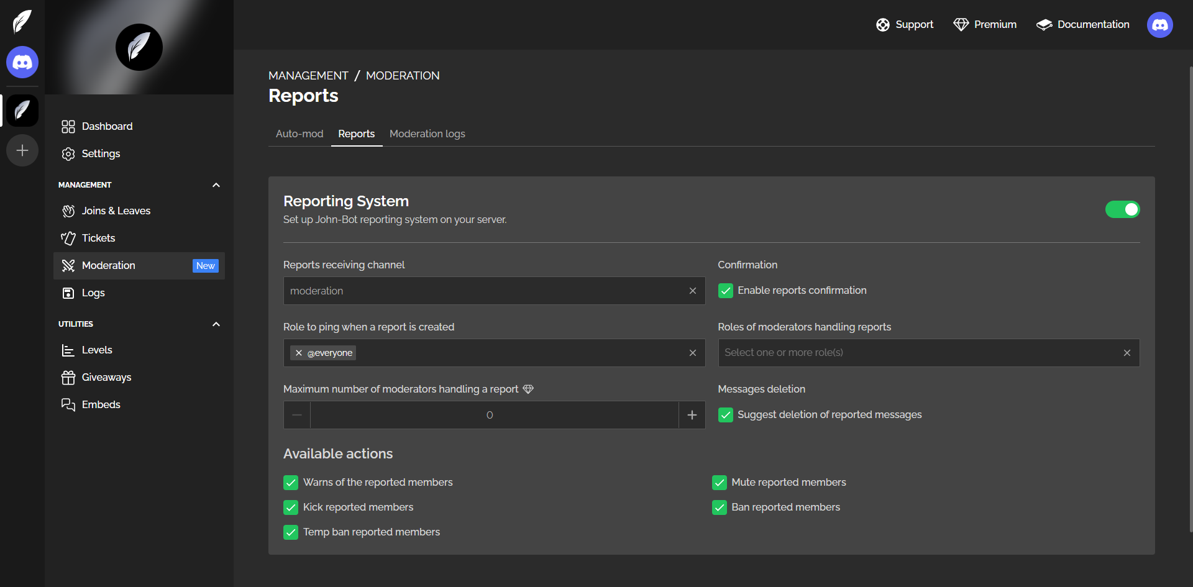This screenshot has height=587, width=1193.
Task: Uncheck Mute reported members
Action: coord(720,483)
